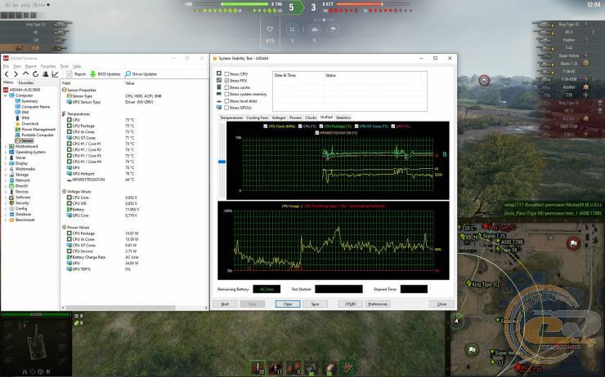Click the Config icon in the tree
Viewport: 605px width, 377px height.
pyautogui.click(x=11, y=208)
